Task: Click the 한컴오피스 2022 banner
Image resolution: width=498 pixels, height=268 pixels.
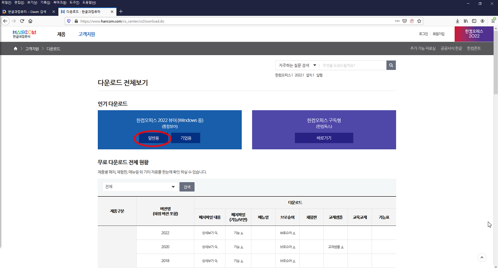Action: click(x=474, y=34)
